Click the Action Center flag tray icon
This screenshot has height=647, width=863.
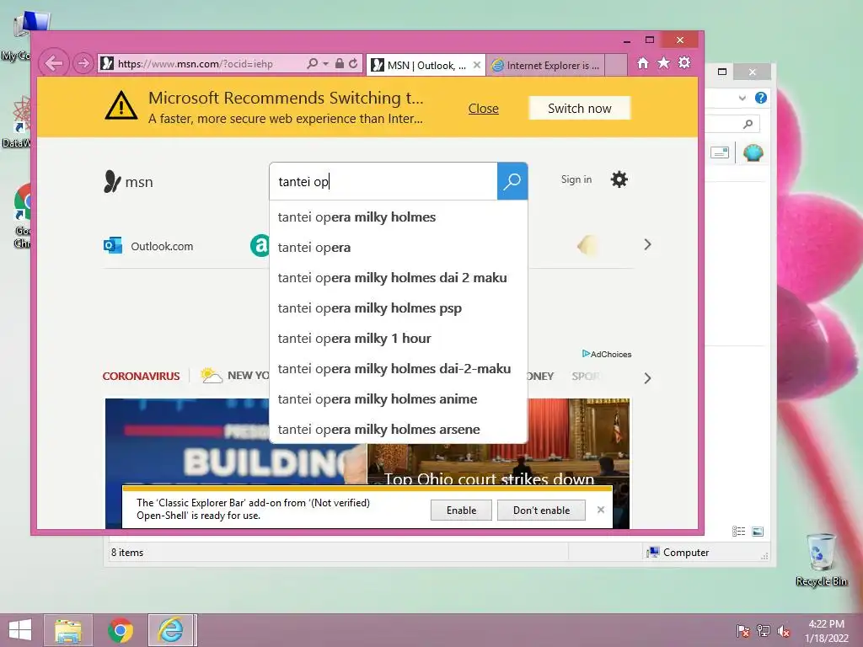[742, 631]
